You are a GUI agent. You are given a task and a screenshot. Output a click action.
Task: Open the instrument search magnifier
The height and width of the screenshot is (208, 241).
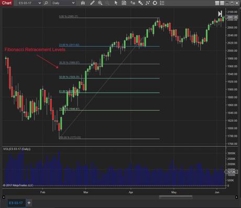pos(46,3)
